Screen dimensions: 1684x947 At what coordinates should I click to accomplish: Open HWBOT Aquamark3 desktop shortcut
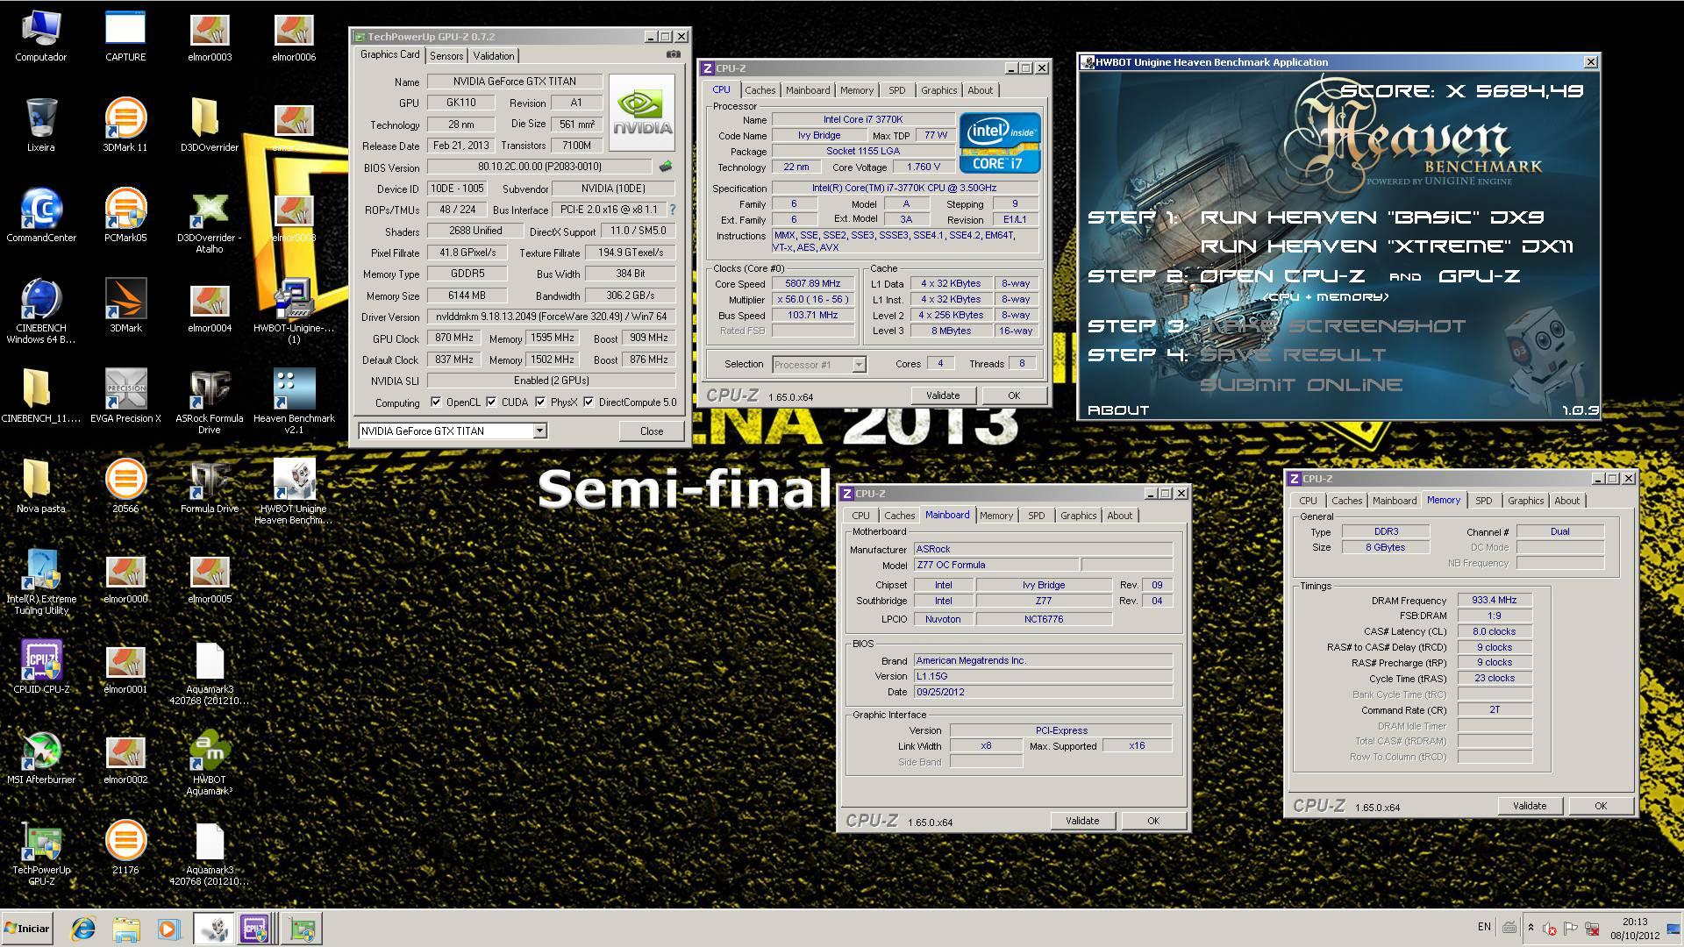click(x=209, y=763)
